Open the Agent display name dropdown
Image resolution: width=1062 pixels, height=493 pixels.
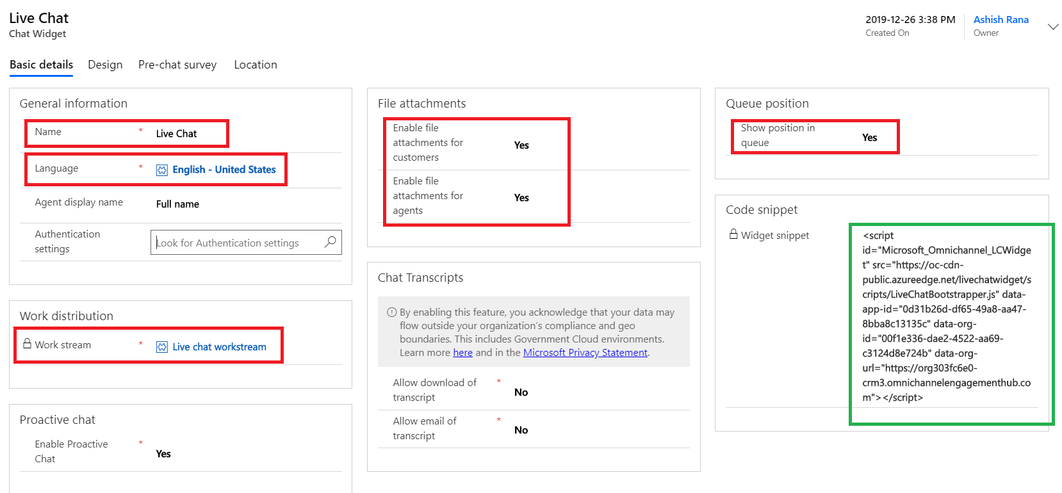(x=177, y=204)
